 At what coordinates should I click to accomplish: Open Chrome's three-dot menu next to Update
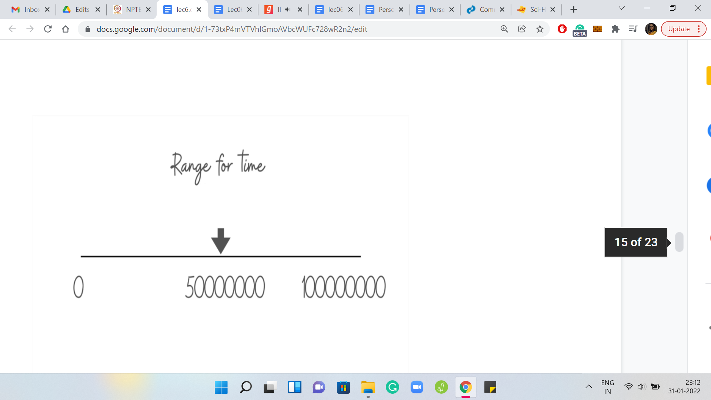(x=699, y=29)
